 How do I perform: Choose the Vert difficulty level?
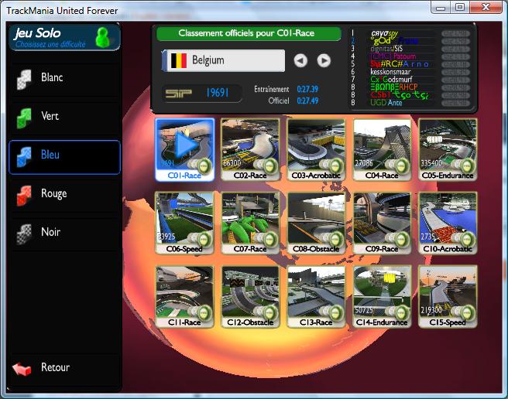(x=64, y=117)
